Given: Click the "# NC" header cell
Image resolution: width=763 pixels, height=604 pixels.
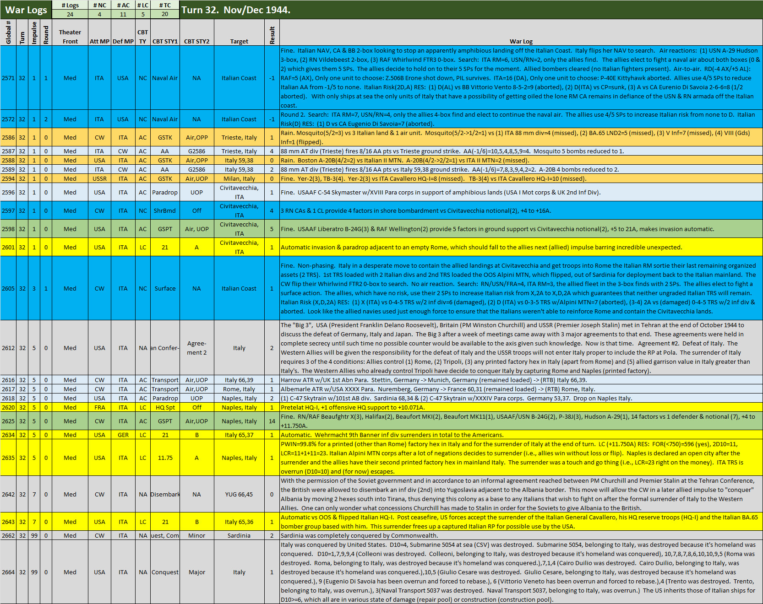Looking at the screenshot, I should [x=99, y=5].
